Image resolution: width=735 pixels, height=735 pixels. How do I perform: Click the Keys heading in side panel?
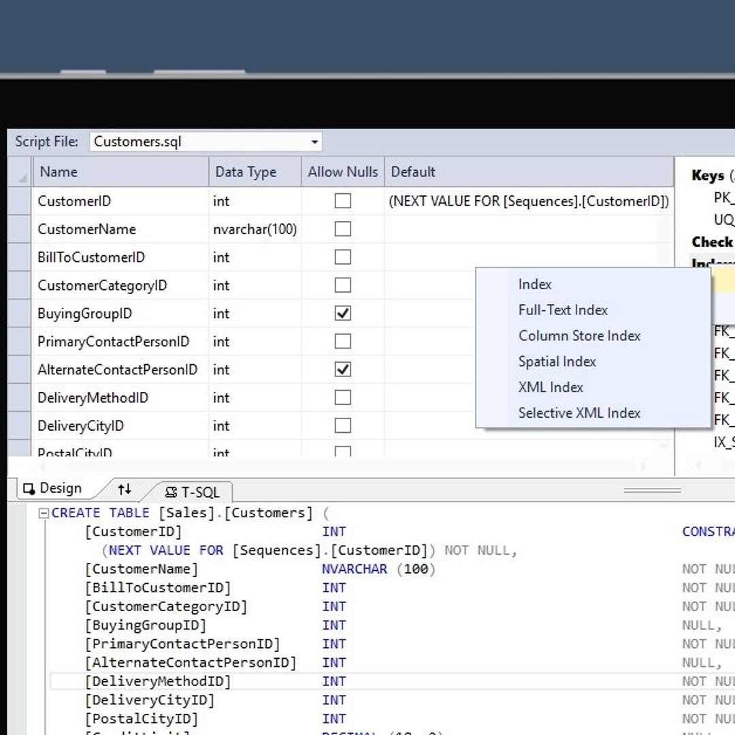point(708,176)
